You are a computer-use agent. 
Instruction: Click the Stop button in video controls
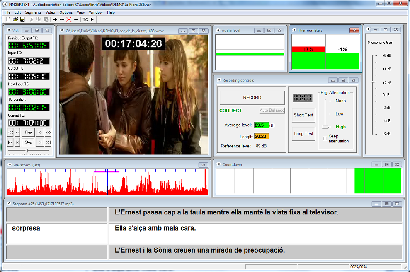point(28,142)
